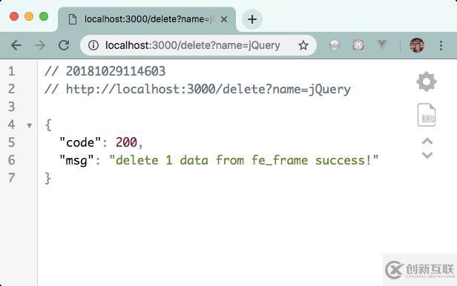Image resolution: width=457 pixels, height=286 pixels.
Task: Click the "msg" key on line 6
Action: [76, 160]
